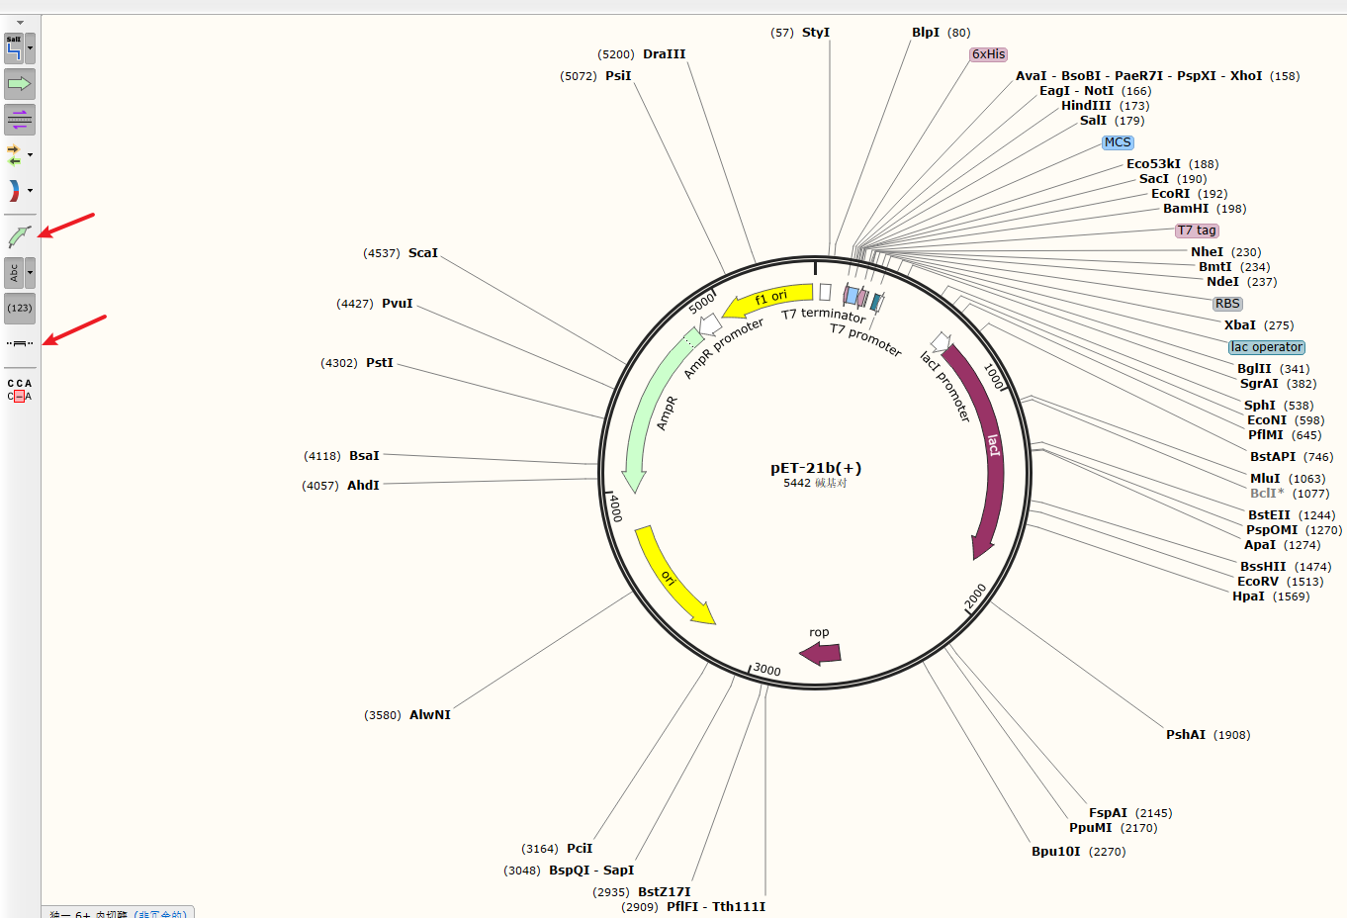Toggle the purple arrows primers button

click(x=20, y=120)
